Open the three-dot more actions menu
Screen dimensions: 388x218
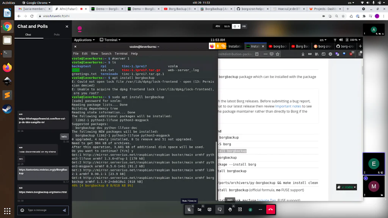(260, 210)
